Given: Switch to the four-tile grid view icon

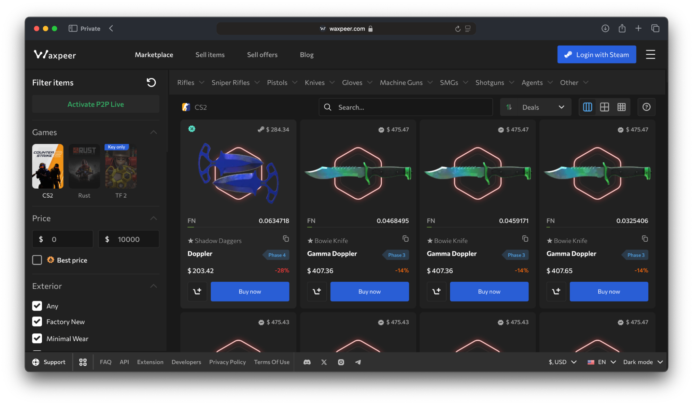Looking at the screenshot, I should [x=604, y=107].
